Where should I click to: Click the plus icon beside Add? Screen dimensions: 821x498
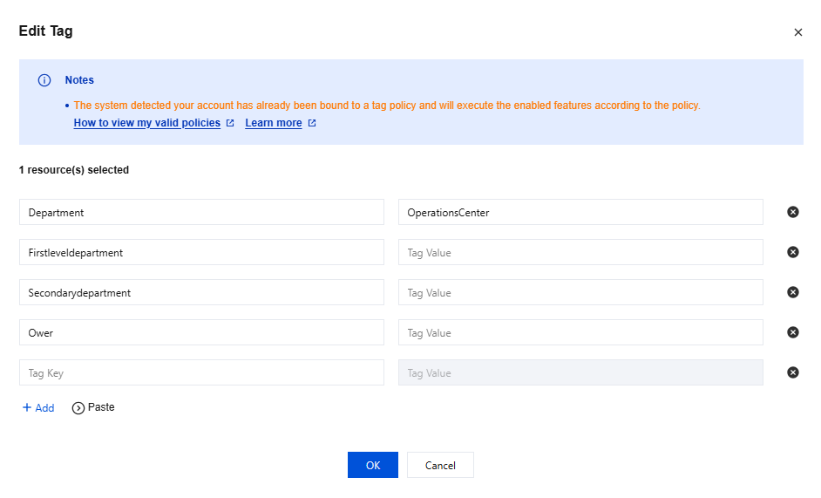coord(27,407)
